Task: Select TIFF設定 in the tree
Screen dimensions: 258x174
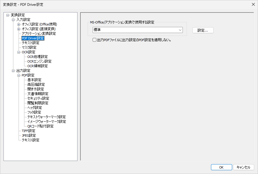Action: 28,131
